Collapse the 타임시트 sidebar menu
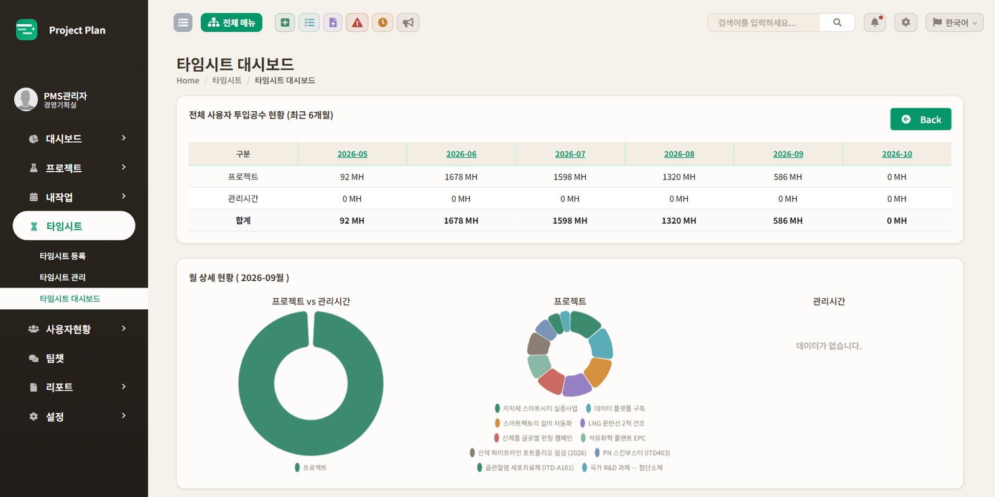995x497 pixels. (x=74, y=226)
